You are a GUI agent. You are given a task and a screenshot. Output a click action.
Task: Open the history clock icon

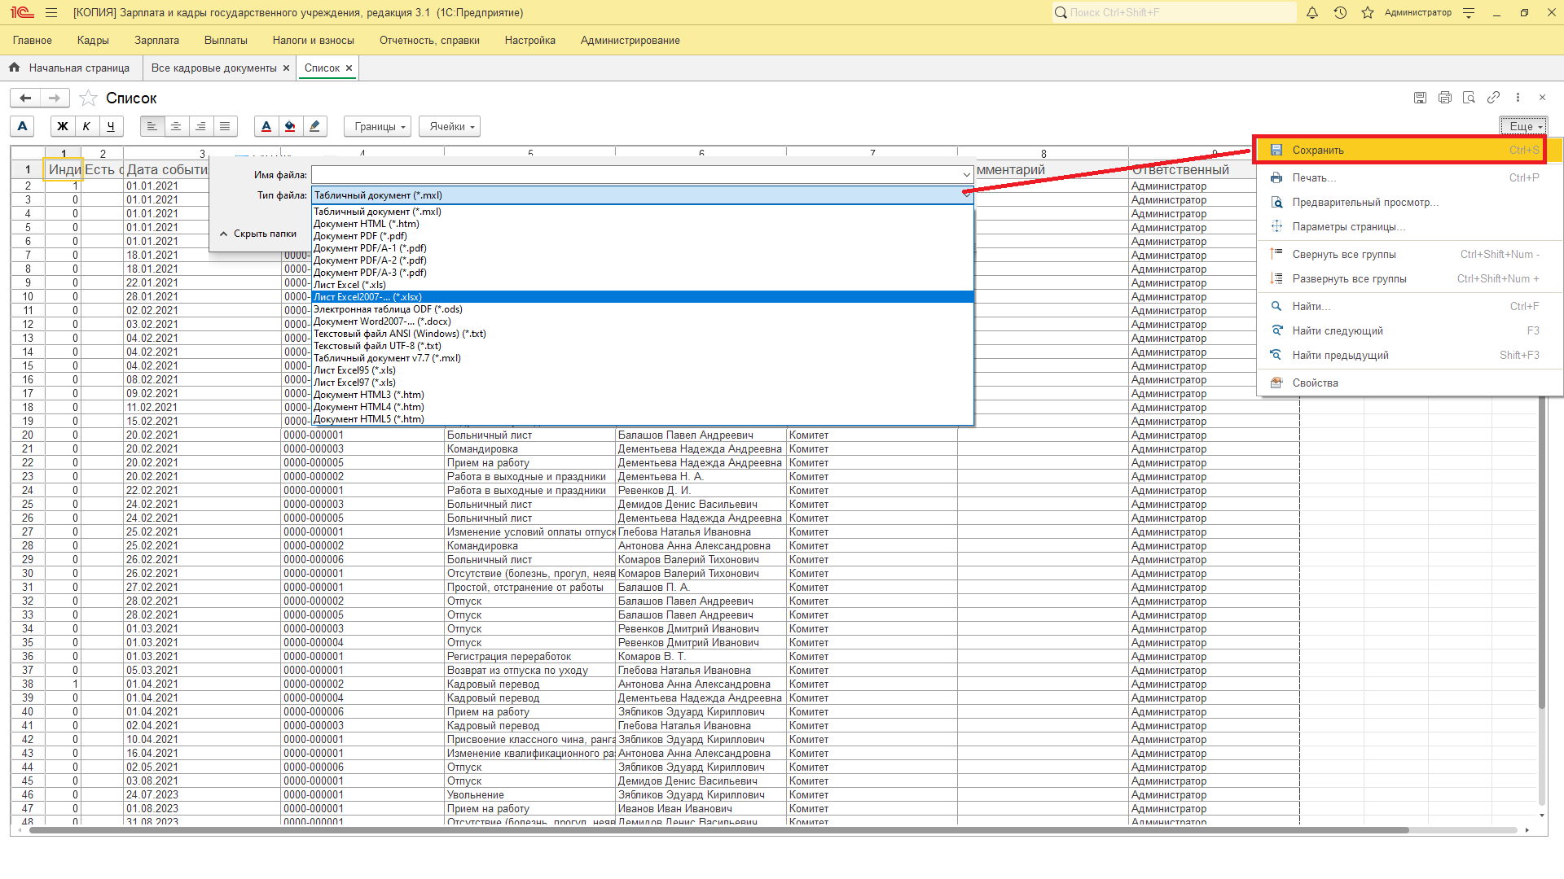point(1340,13)
